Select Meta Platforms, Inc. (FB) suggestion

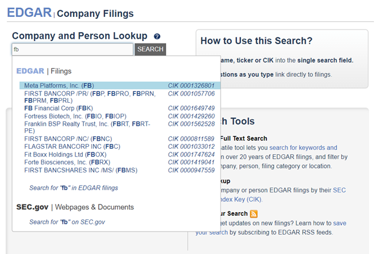tap(120, 85)
